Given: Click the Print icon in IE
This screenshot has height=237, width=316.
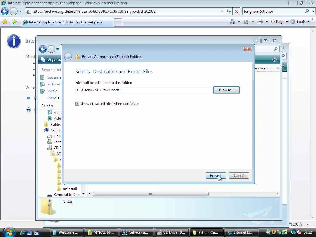Looking at the screenshot, I should point(260,22).
